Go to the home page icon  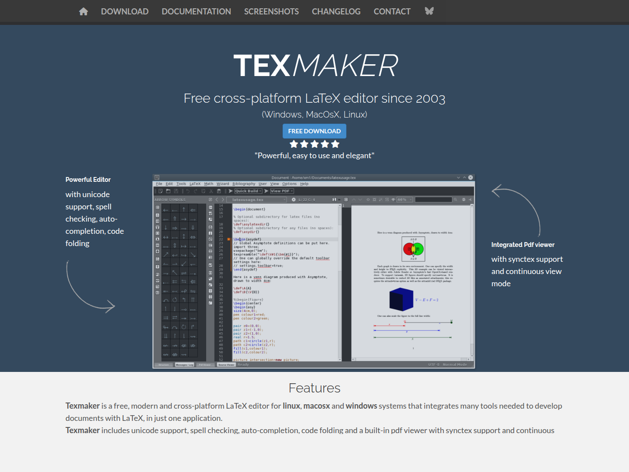pos(83,11)
